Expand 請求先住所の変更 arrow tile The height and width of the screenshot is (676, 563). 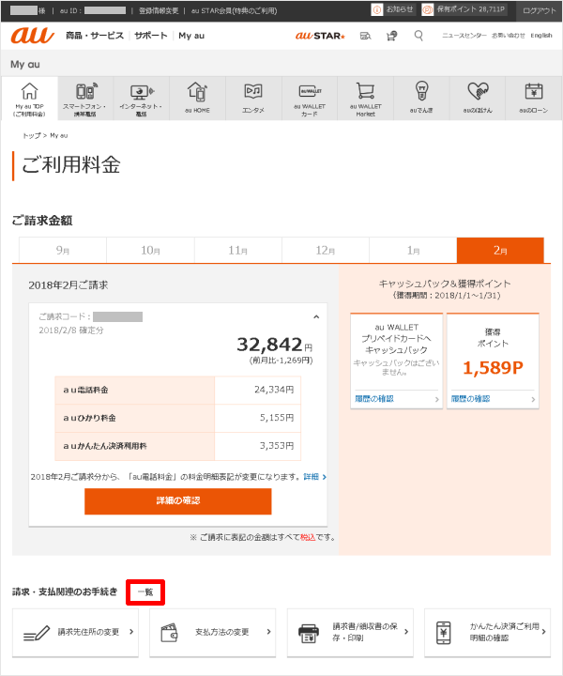(x=74, y=632)
